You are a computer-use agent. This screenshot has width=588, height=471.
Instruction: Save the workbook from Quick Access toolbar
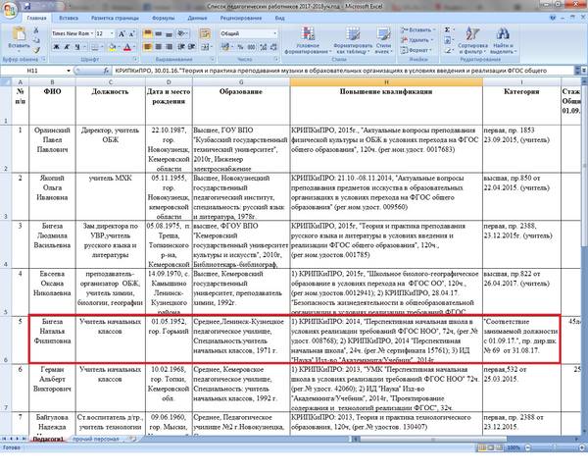point(27,6)
